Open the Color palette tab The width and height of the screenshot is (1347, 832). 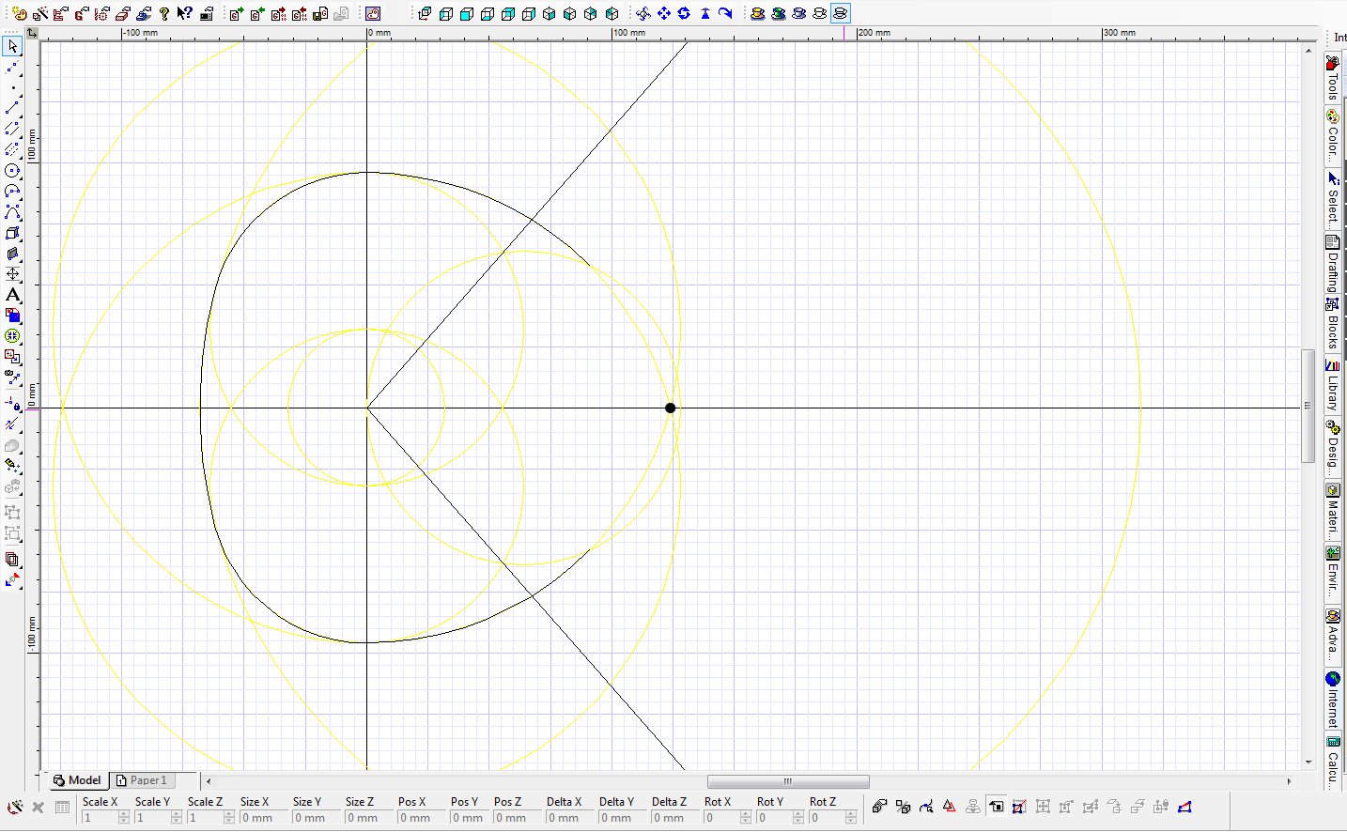coord(1333,134)
